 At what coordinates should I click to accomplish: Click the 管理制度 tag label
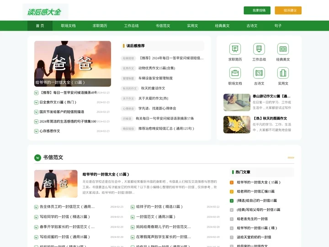128,78
